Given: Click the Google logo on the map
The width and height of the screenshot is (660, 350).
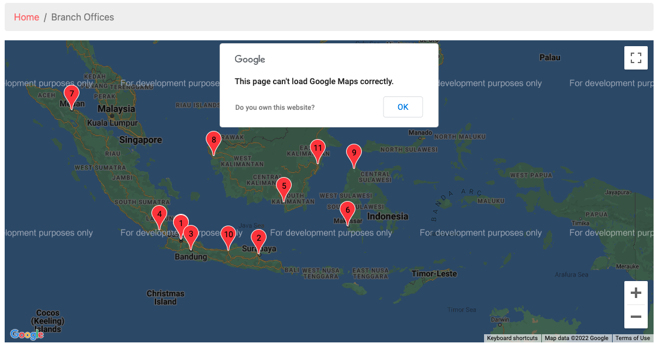Looking at the screenshot, I should [x=27, y=334].
